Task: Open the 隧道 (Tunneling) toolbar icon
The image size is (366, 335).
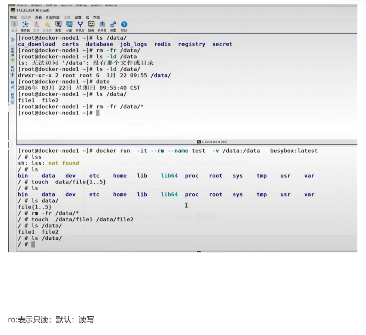Action: click(91, 26)
